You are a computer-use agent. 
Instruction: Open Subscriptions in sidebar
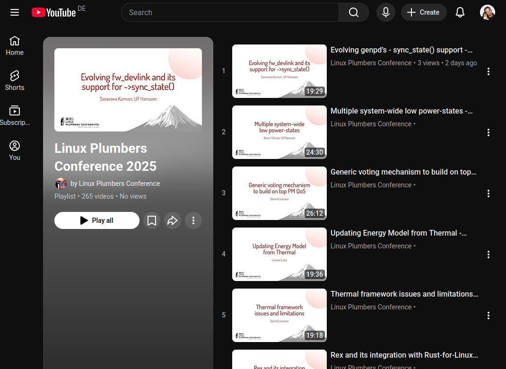[15, 116]
